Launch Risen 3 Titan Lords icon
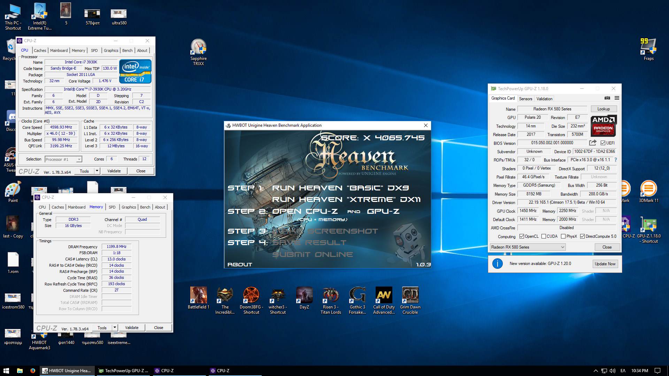Screen dimensions: 669x376 [x=331, y=300]
